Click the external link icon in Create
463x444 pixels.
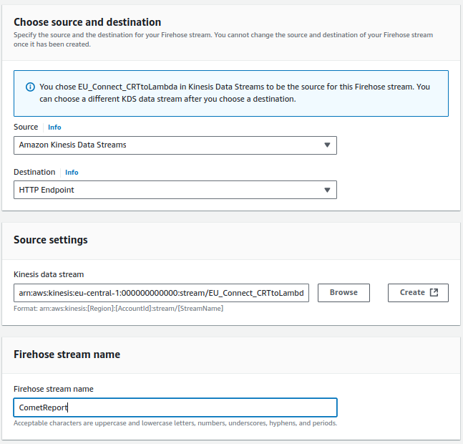[434, 292]
